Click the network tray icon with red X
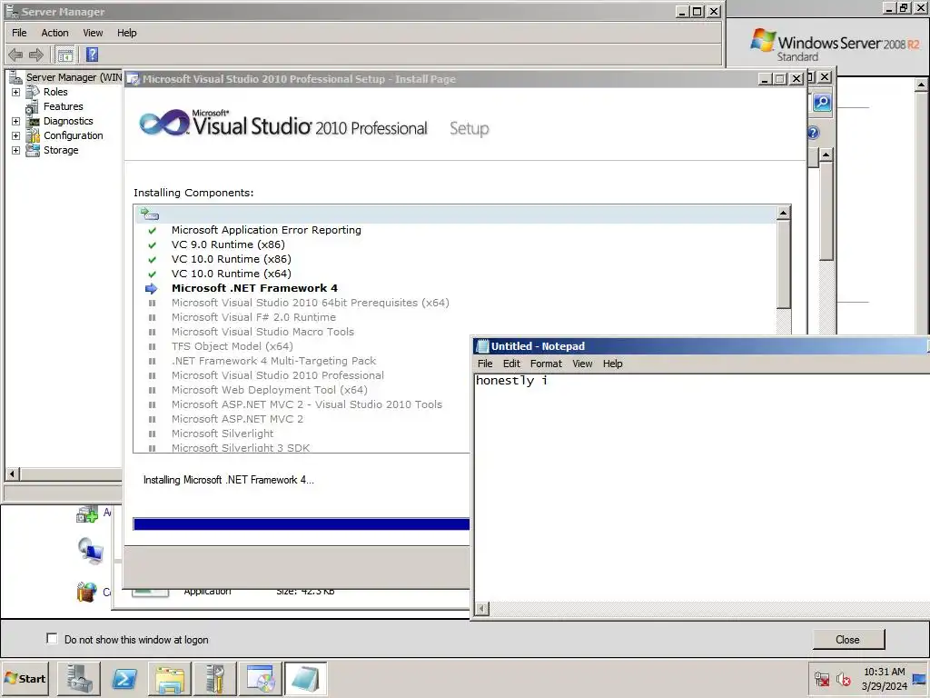This screenshot has height=698, width=930. [822, 679]
